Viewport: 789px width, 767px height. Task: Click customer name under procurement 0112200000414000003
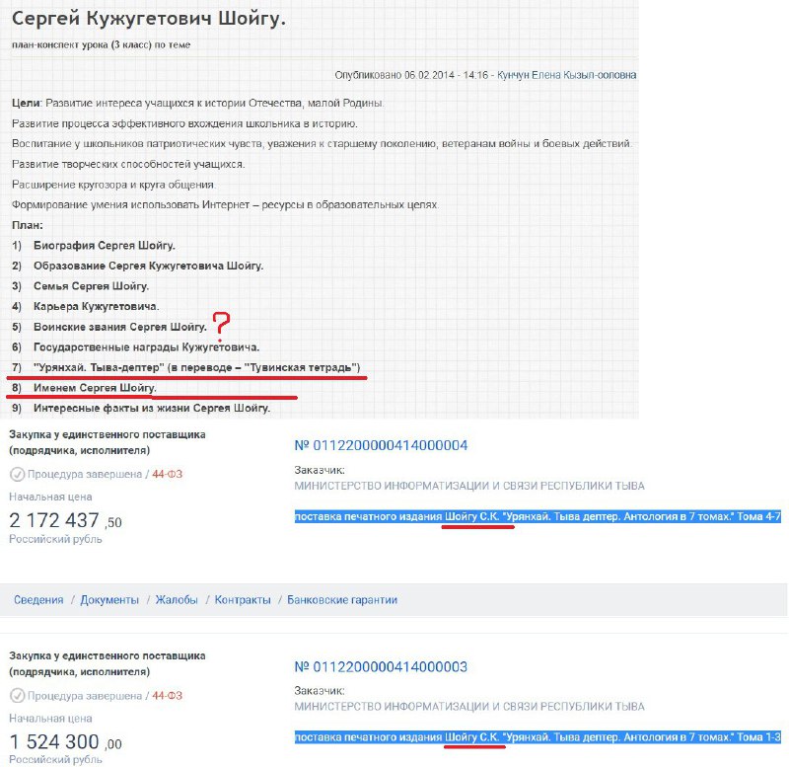469,707
